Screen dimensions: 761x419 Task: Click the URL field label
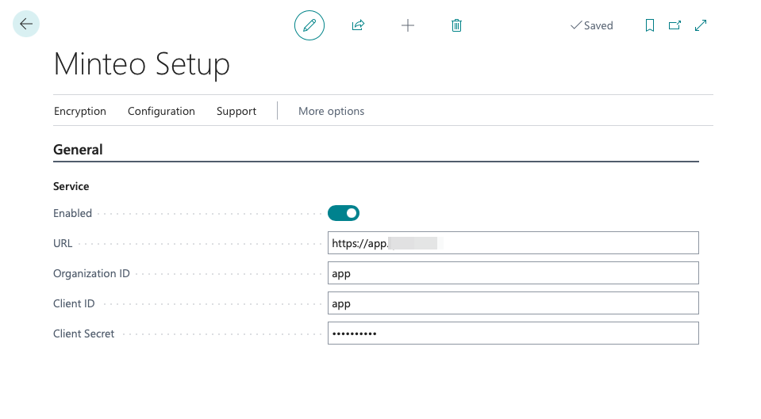pyautogui.click(x=63, y=243)
